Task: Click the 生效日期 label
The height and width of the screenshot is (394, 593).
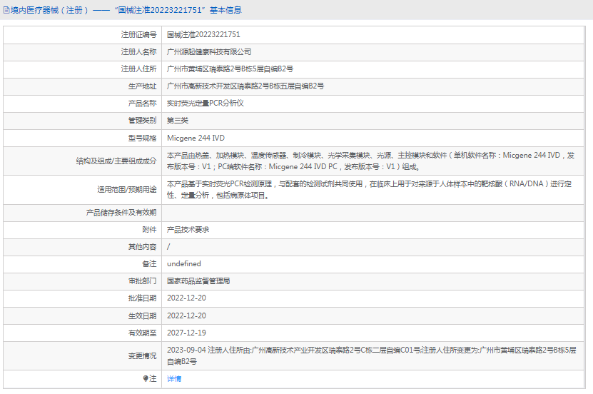Action: point(142,315)
